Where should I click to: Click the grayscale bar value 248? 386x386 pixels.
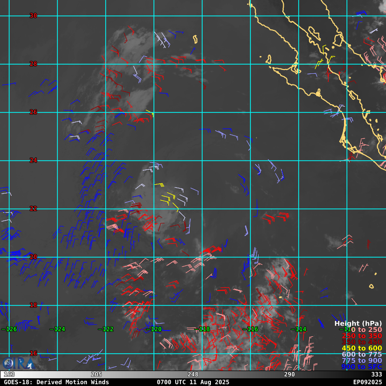tap(193, 374)
